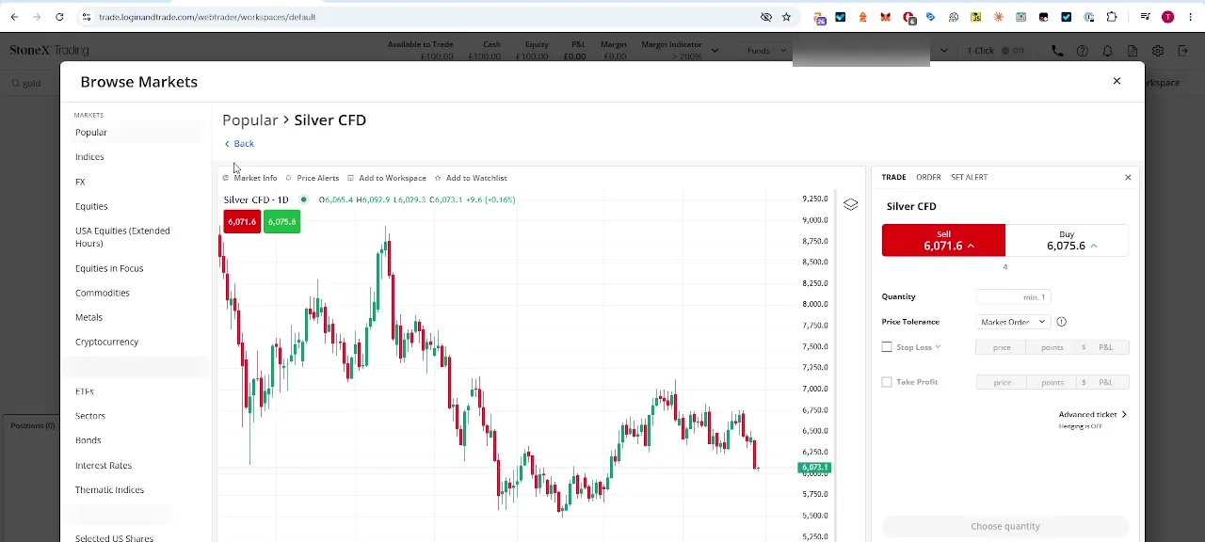Viewport: 1205px width, 542px height.
Task: Select Thematic Indices category
Action: pos(109,490)
